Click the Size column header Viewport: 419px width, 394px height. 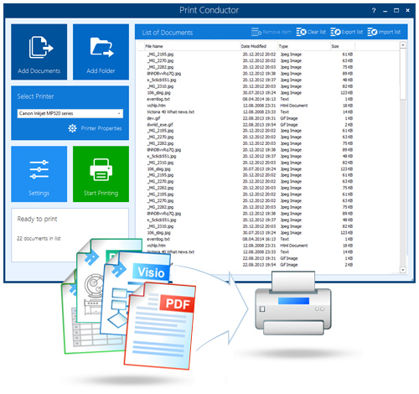coord(335,46)
